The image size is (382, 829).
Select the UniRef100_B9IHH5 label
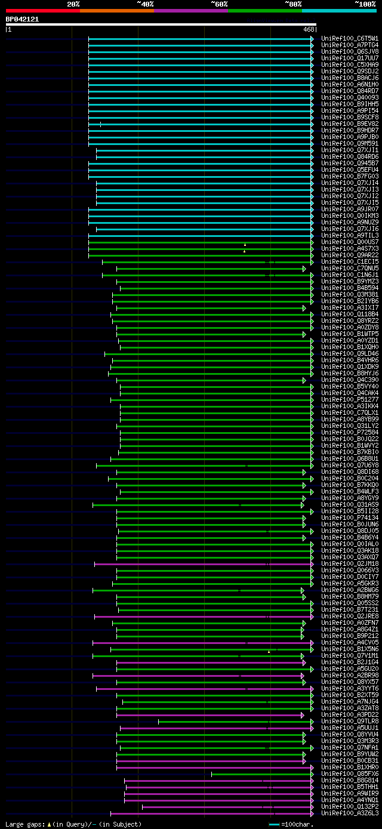(350, 104)
